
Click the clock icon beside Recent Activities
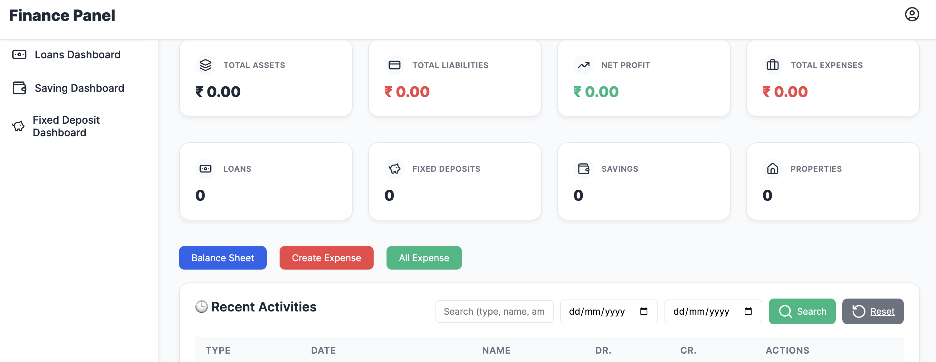click(x=201, y=306)
